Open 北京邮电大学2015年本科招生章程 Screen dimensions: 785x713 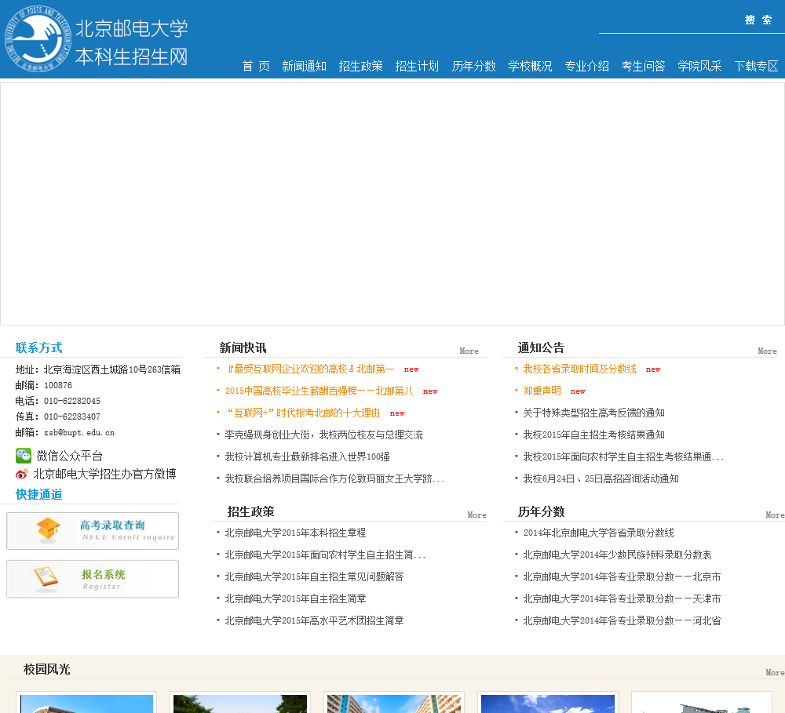point(295,533)
